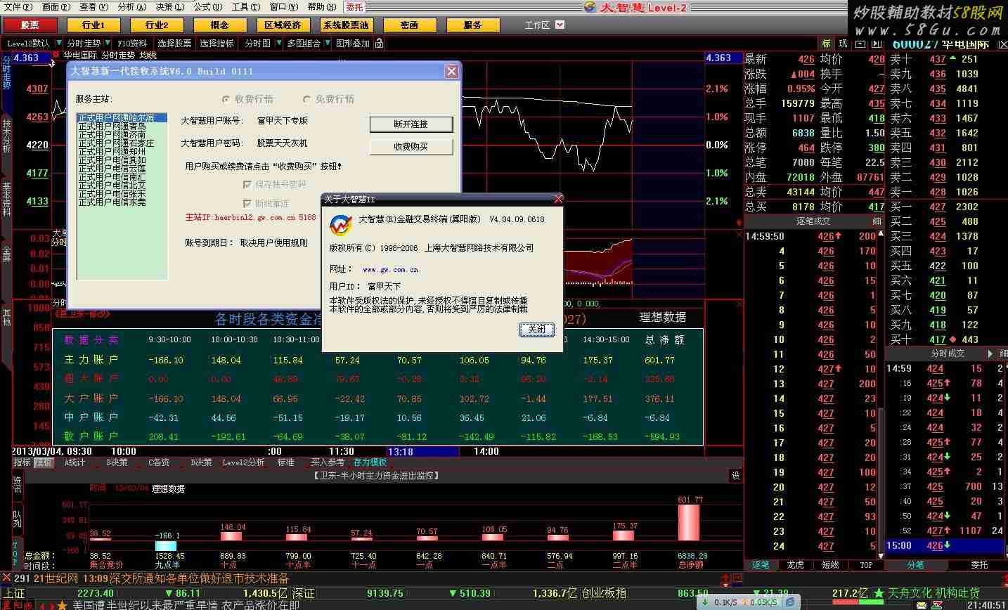Screen dimensions: 1008x610
Task: Open the 服务 button
Action: coord(473,25)
